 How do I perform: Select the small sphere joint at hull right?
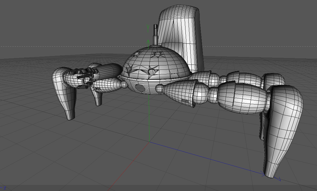tap(159, 88)
